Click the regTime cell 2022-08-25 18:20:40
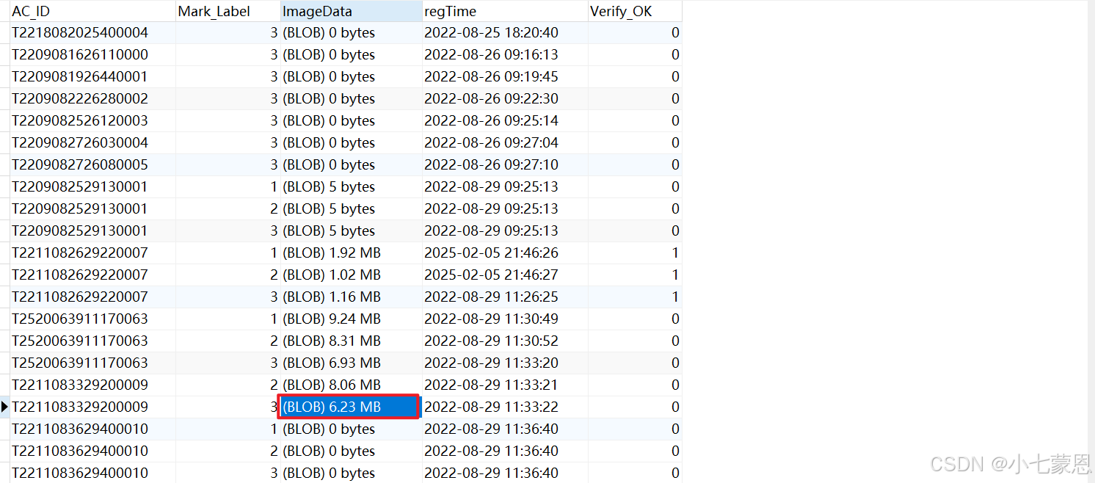Image resolution: width=1095 pixels, height=483 pixels. click(505, 33)
